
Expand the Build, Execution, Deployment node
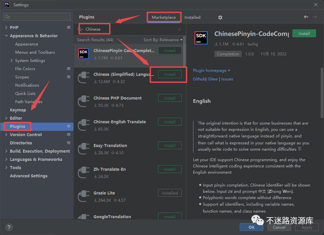click(6, 151)
